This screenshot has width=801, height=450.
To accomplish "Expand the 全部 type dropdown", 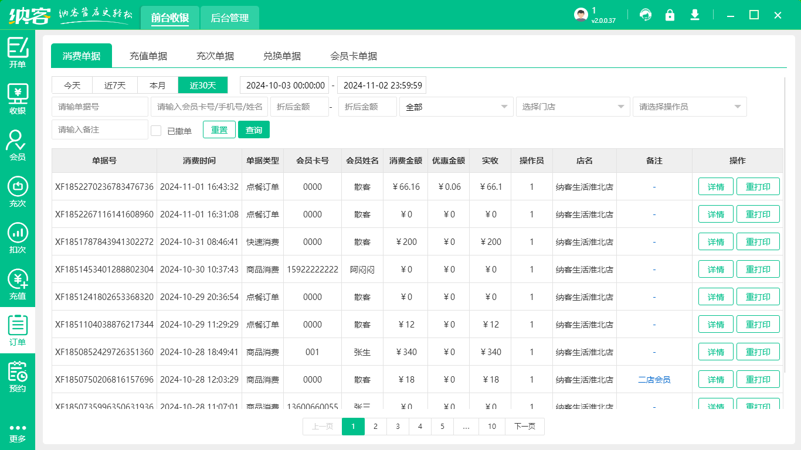I will coord(456,107).
